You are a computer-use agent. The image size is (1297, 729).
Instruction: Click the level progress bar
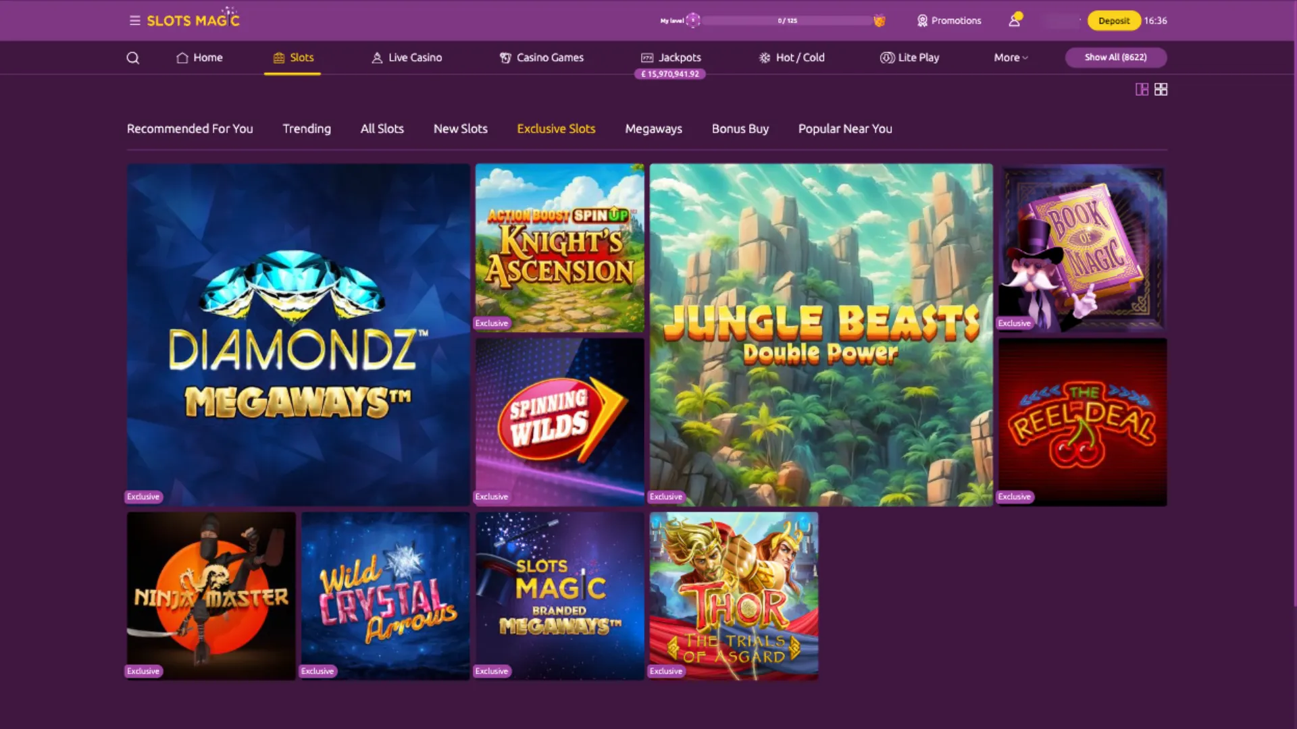pyautogui.click(x=787, y=20)
